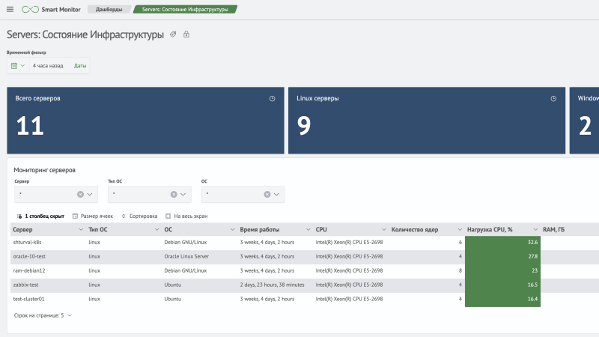Expand the Тип ОС filter dropdown
599x337 pixels.
(x=183, y=194)
